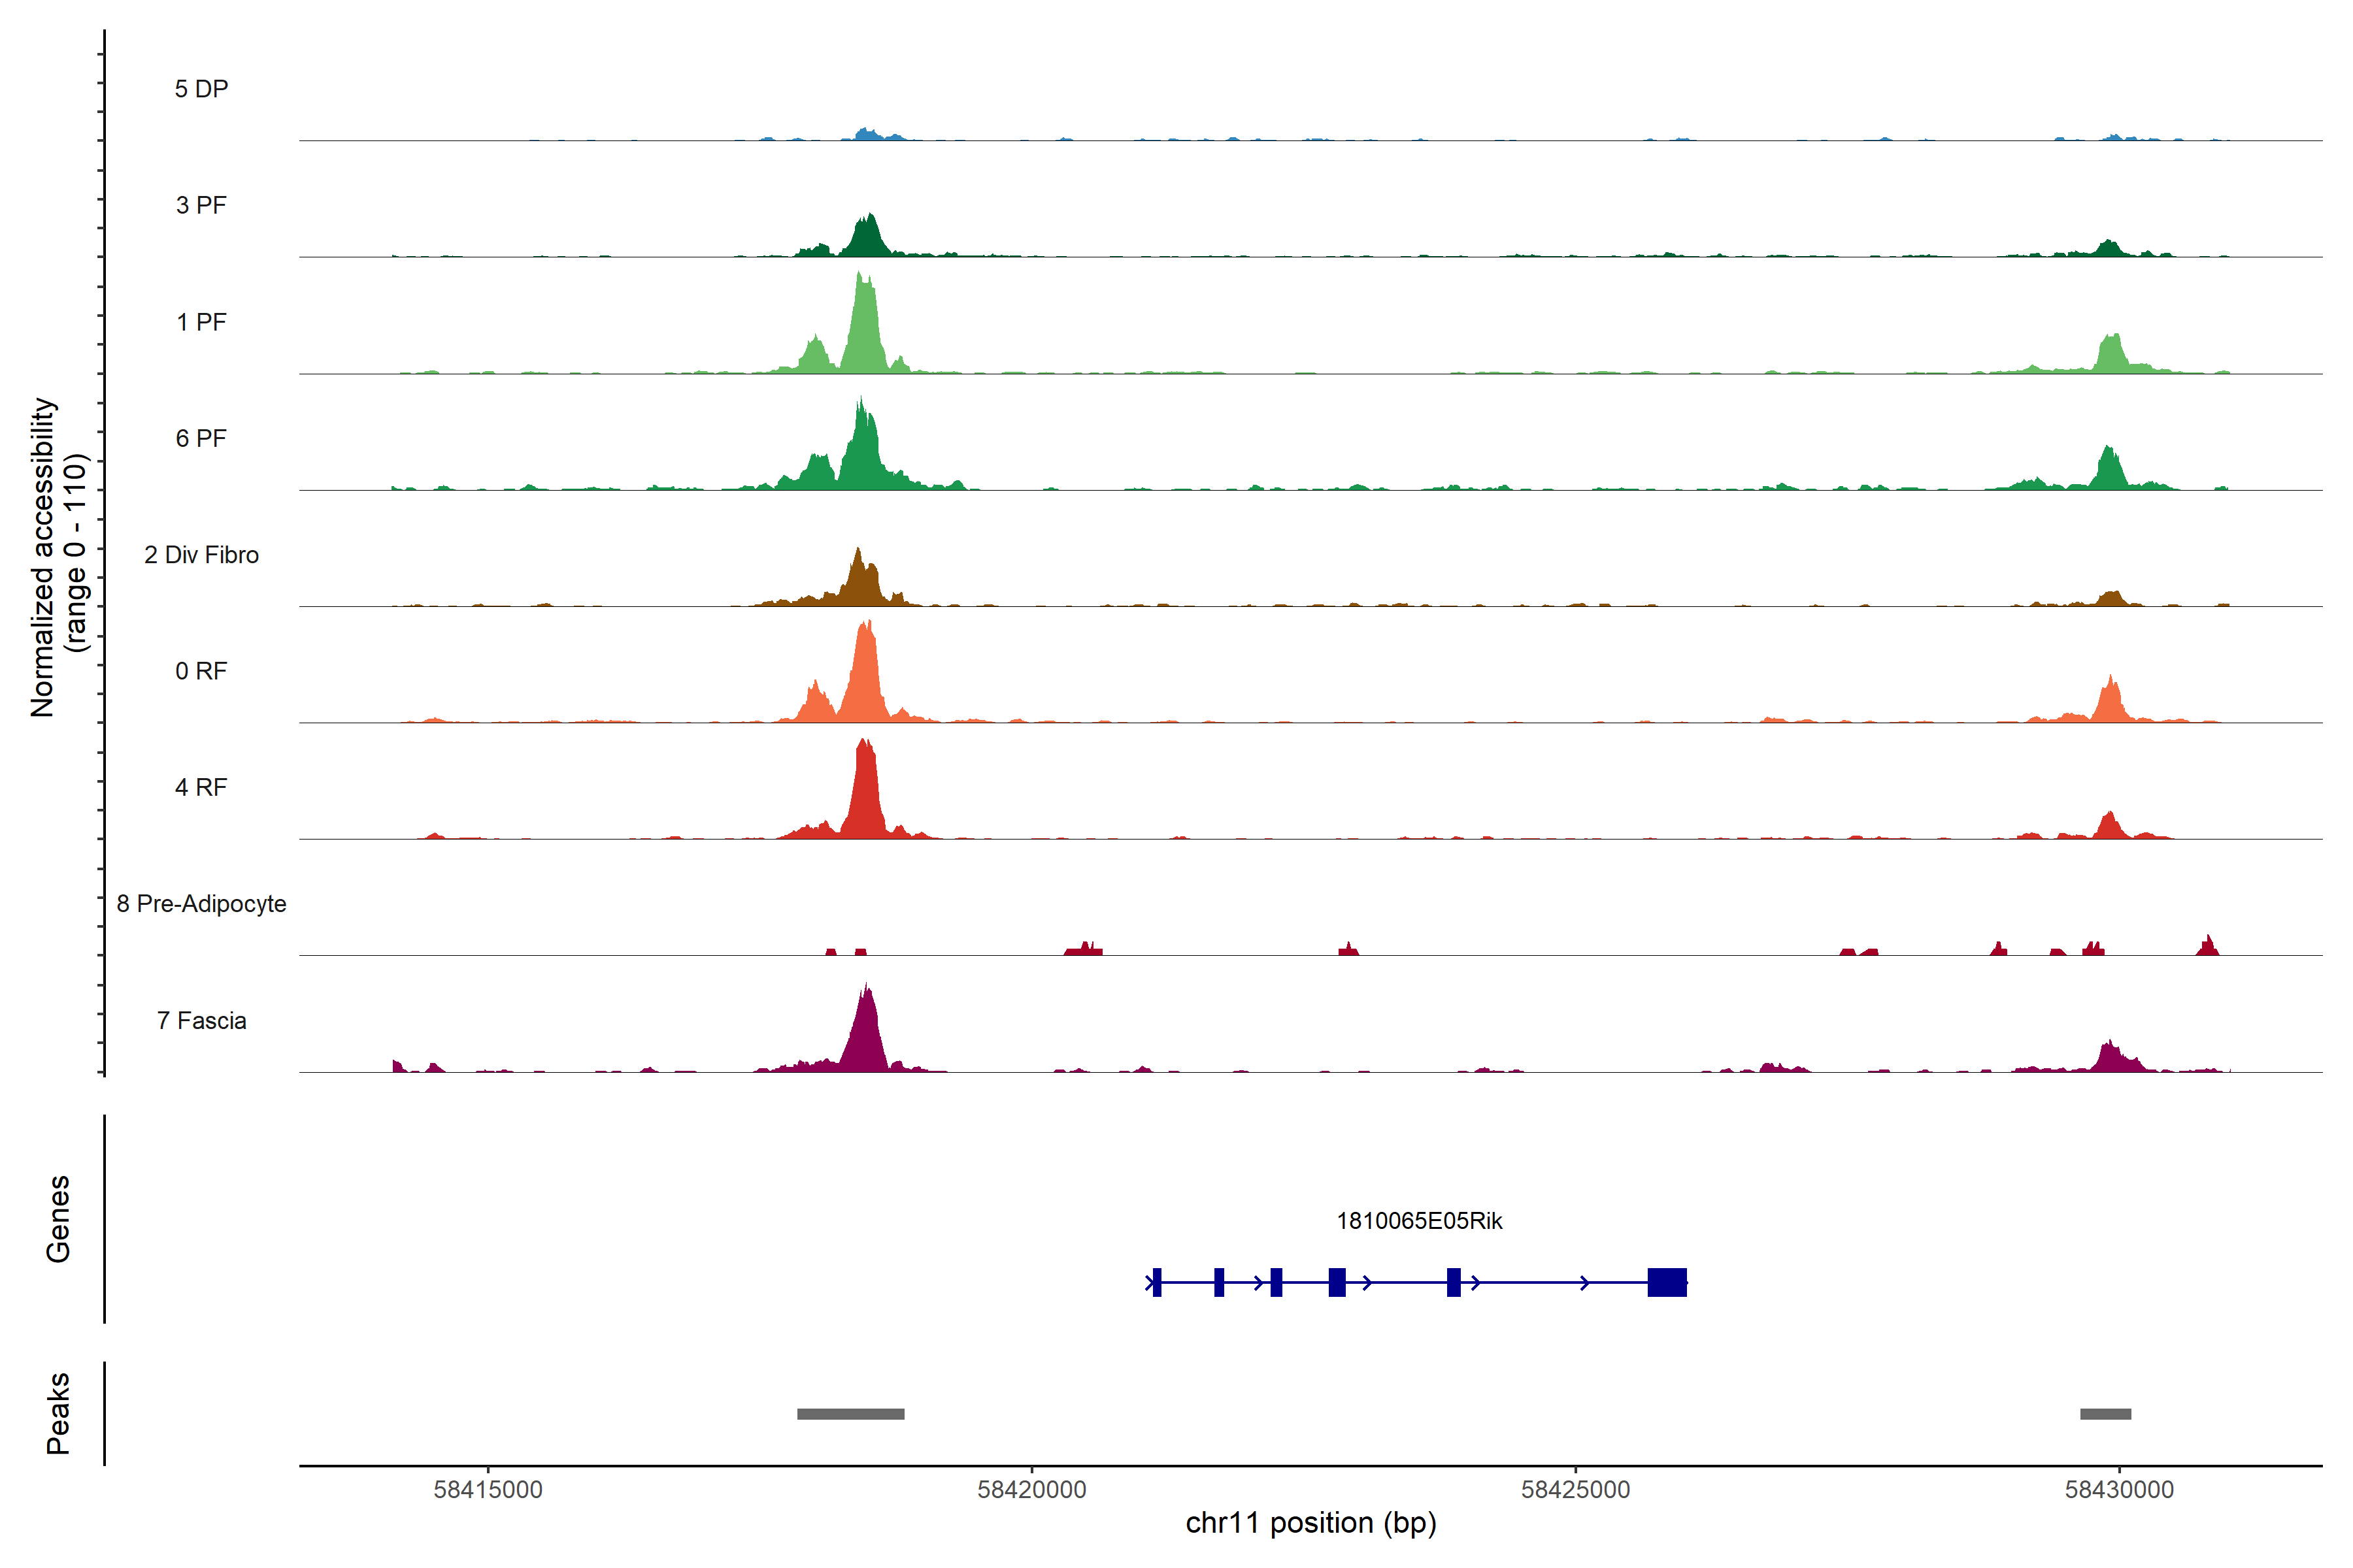This screenshot has height=1568, width=2353.
Task: Click the chr11 position (bp) axis title
Action: point(1310,1523)
